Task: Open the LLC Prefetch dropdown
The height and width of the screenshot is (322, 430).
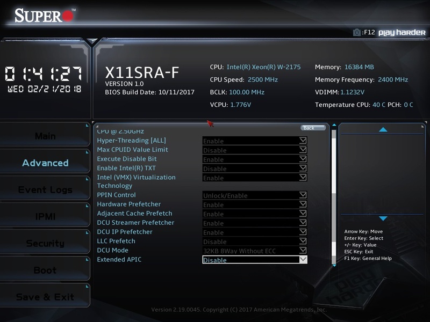Action: 255,241
